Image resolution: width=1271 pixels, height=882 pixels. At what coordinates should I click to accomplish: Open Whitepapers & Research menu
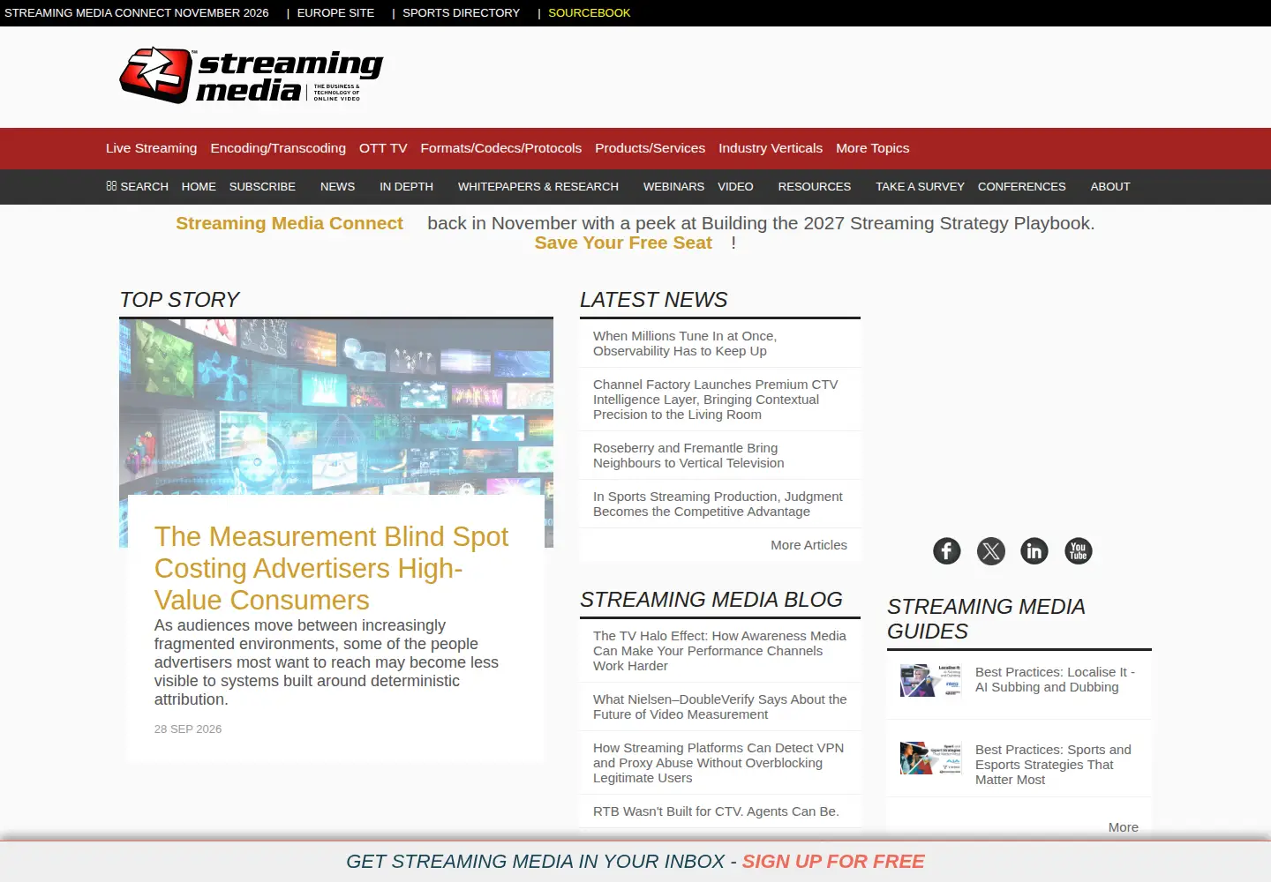click(538, 187)
